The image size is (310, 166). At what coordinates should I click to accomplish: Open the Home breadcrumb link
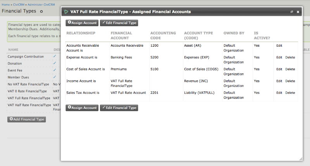[x=5, y=4]
